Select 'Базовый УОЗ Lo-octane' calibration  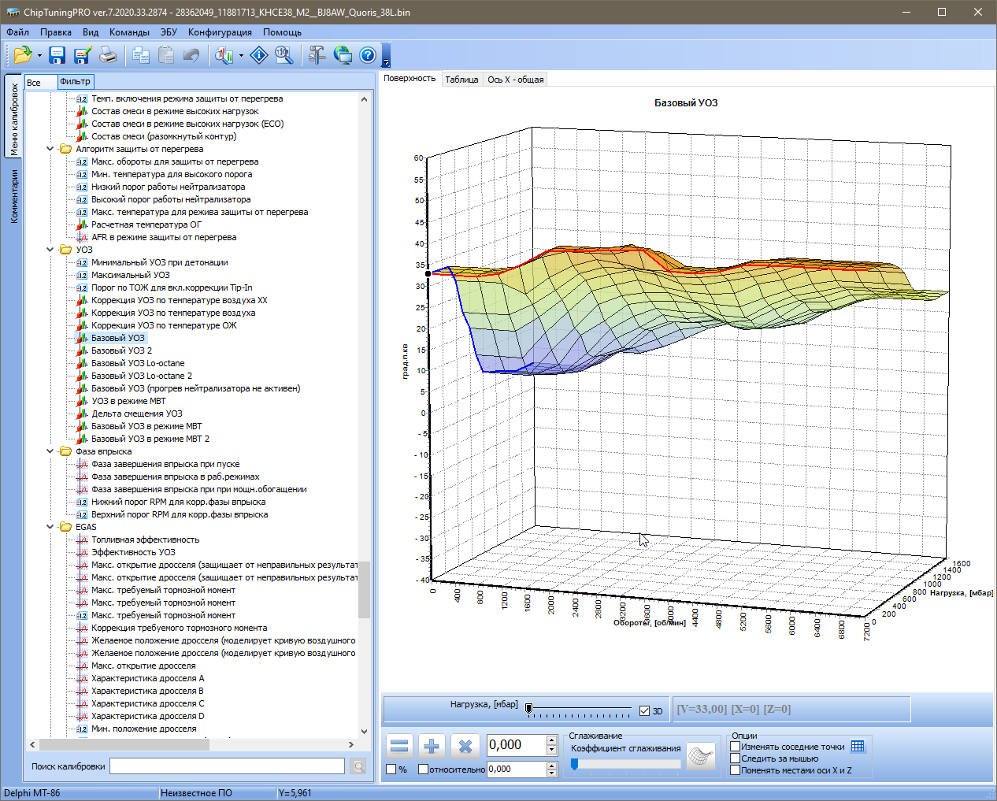point(138,363)
